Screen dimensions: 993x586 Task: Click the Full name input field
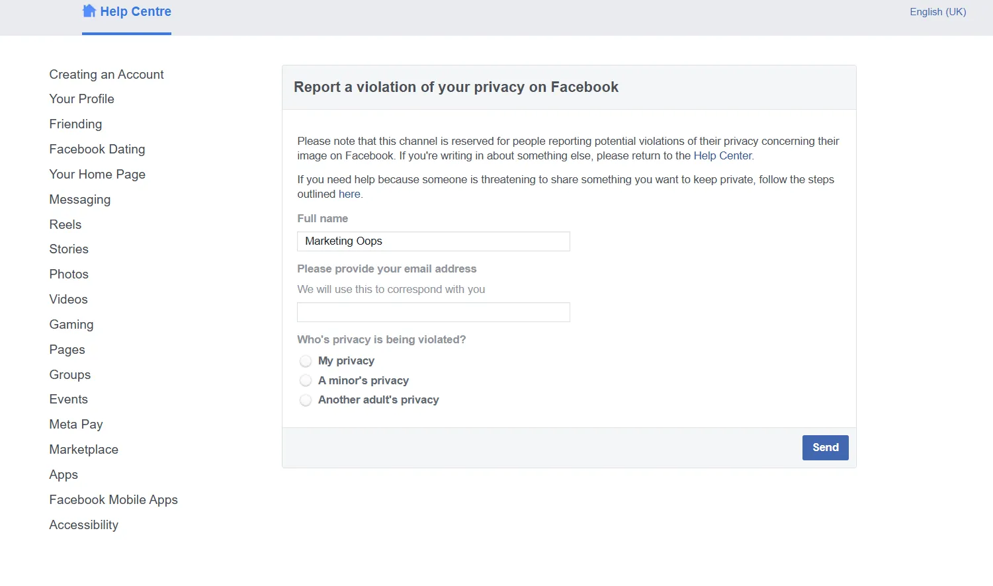pyautogui.click(x=433, y=241)
